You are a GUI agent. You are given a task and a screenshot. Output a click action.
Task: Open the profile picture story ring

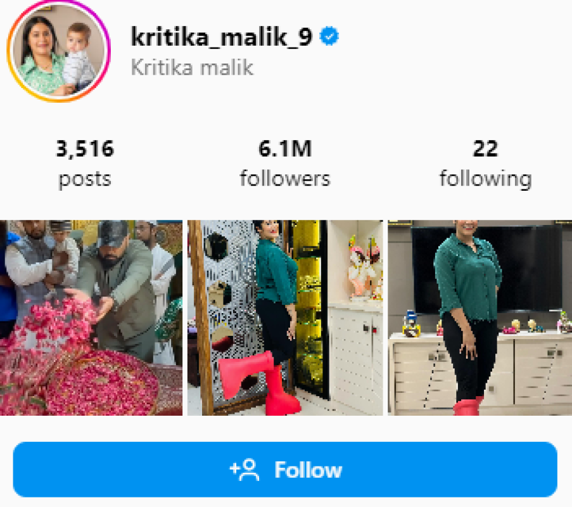tap(58, 51)
